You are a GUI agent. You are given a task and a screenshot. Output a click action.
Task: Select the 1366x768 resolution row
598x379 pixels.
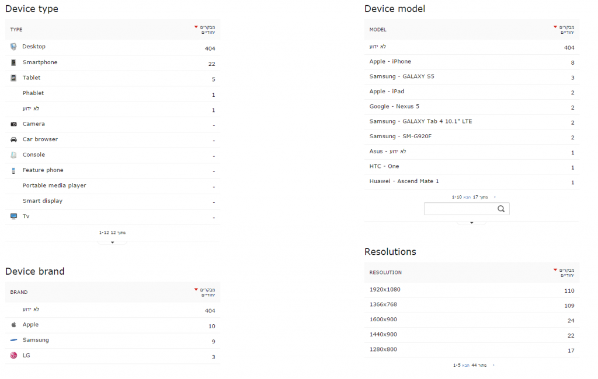[x=472, y=305]
